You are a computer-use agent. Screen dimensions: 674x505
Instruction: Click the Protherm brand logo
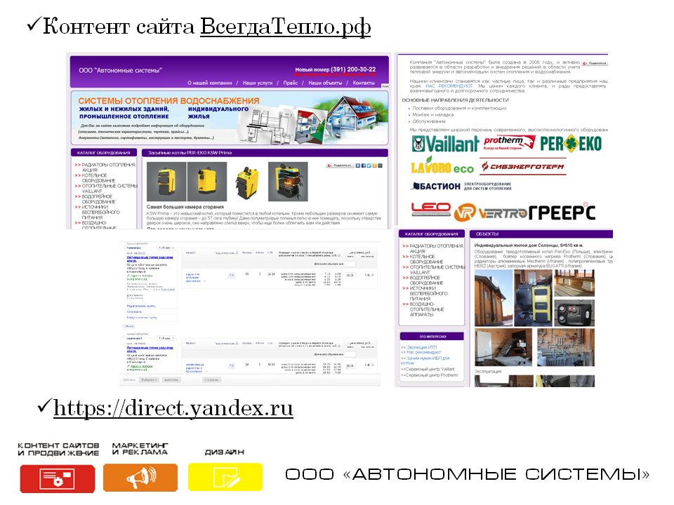pyautogui.click(x=510, y=142)
